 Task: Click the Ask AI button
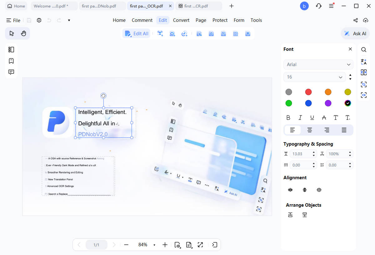(x=355, y=34)
